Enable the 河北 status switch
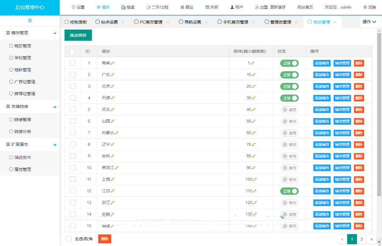 pyautogui.click(x=289, y=109)
